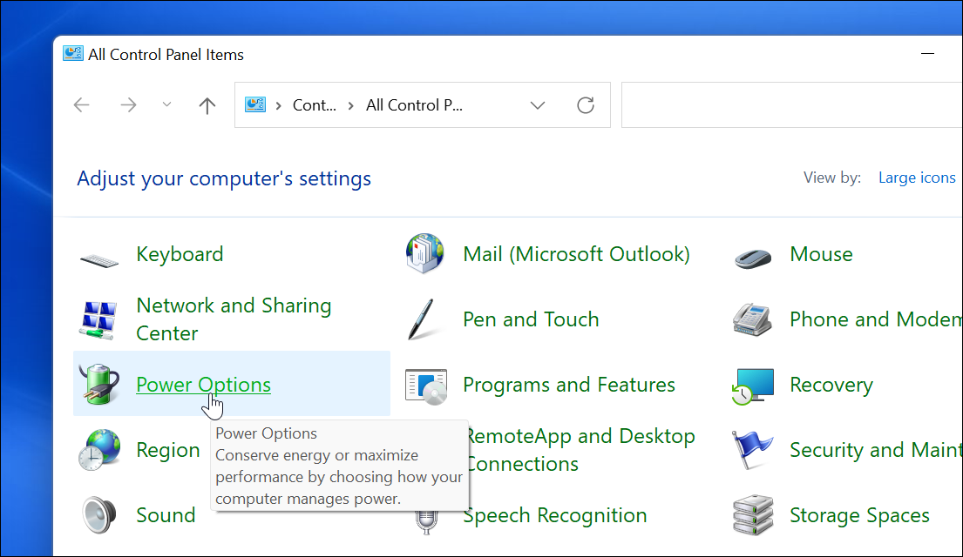Open the Recovery icon
Viewport: 963px width, 557px height.
click(x=752, y=385)
